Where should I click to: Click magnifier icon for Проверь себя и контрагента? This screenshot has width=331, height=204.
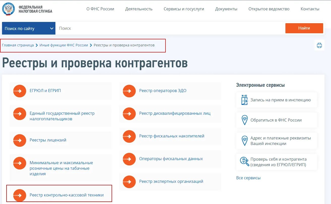(x=244, y=161)
